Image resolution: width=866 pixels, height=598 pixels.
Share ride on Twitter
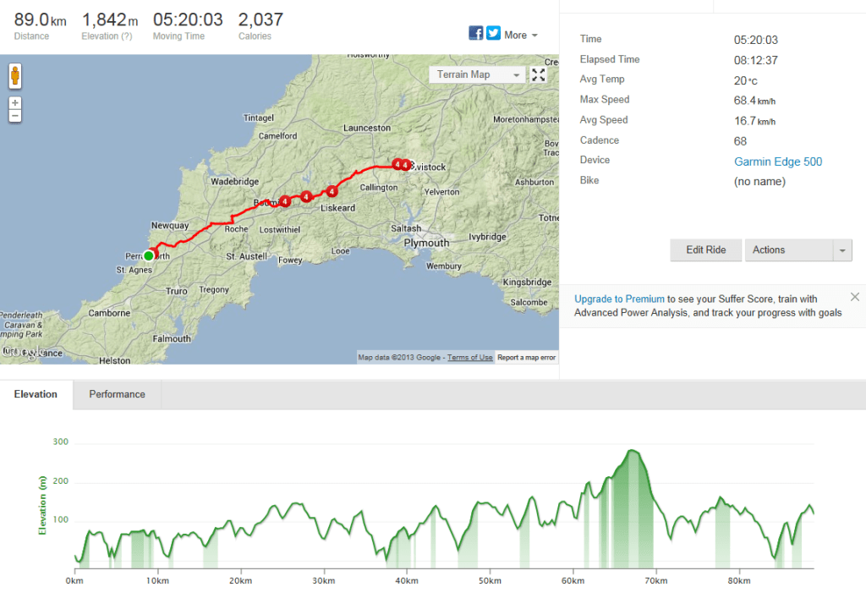[493, 34]
